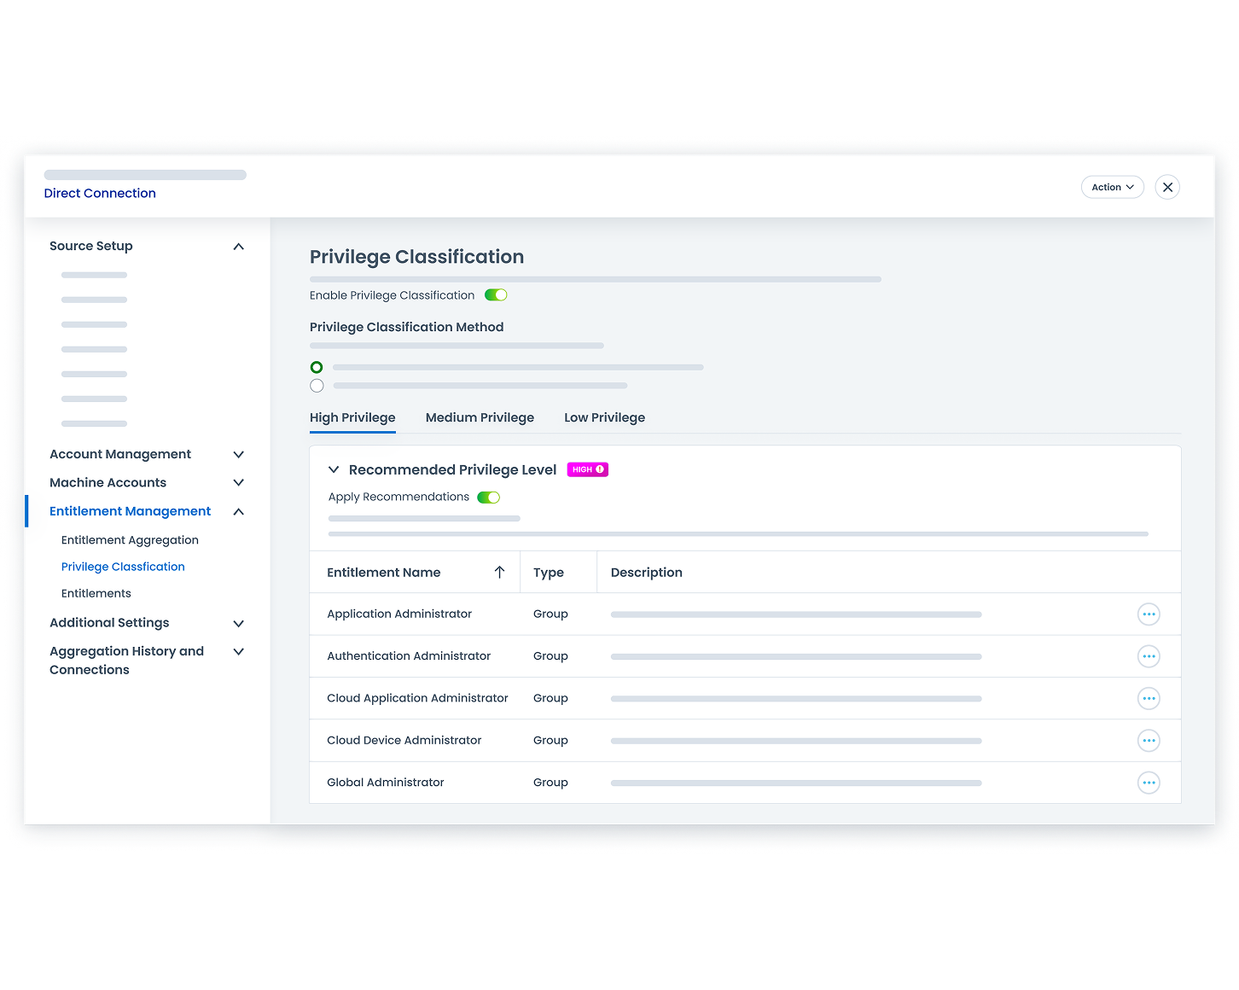Open options for Cloud Application Administrator row

click(1149, 698)
